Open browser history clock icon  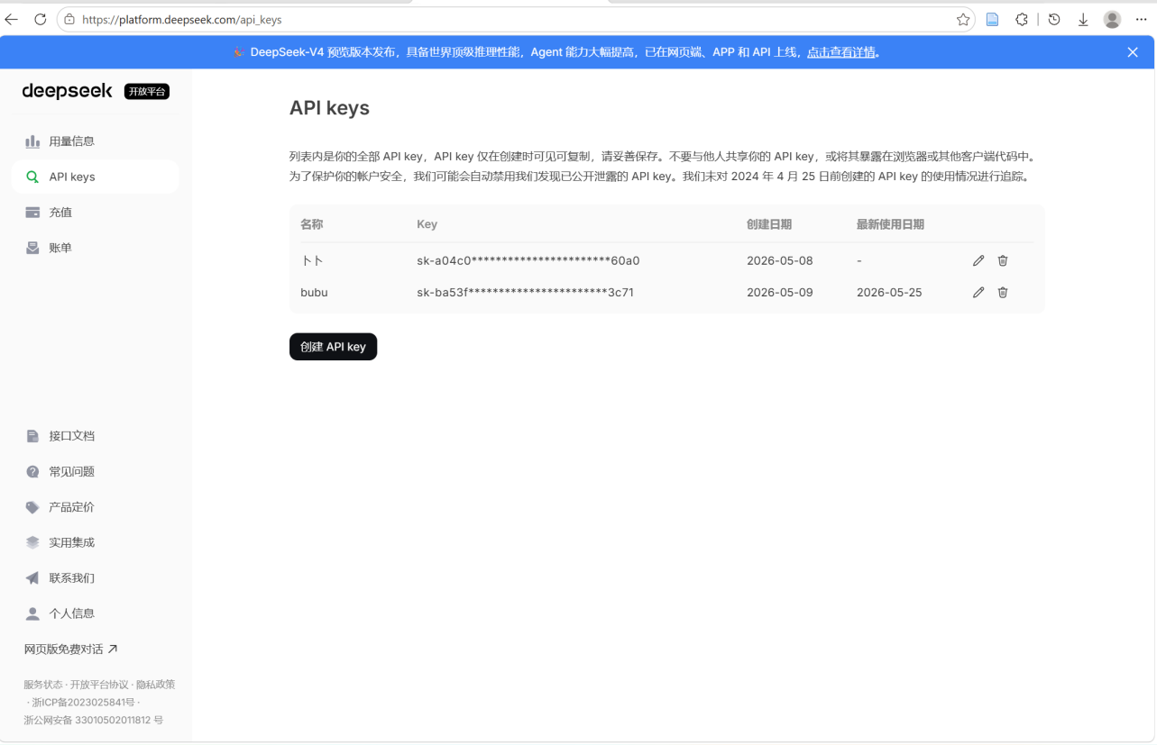pyautogui.click(x=1054, y=19)
